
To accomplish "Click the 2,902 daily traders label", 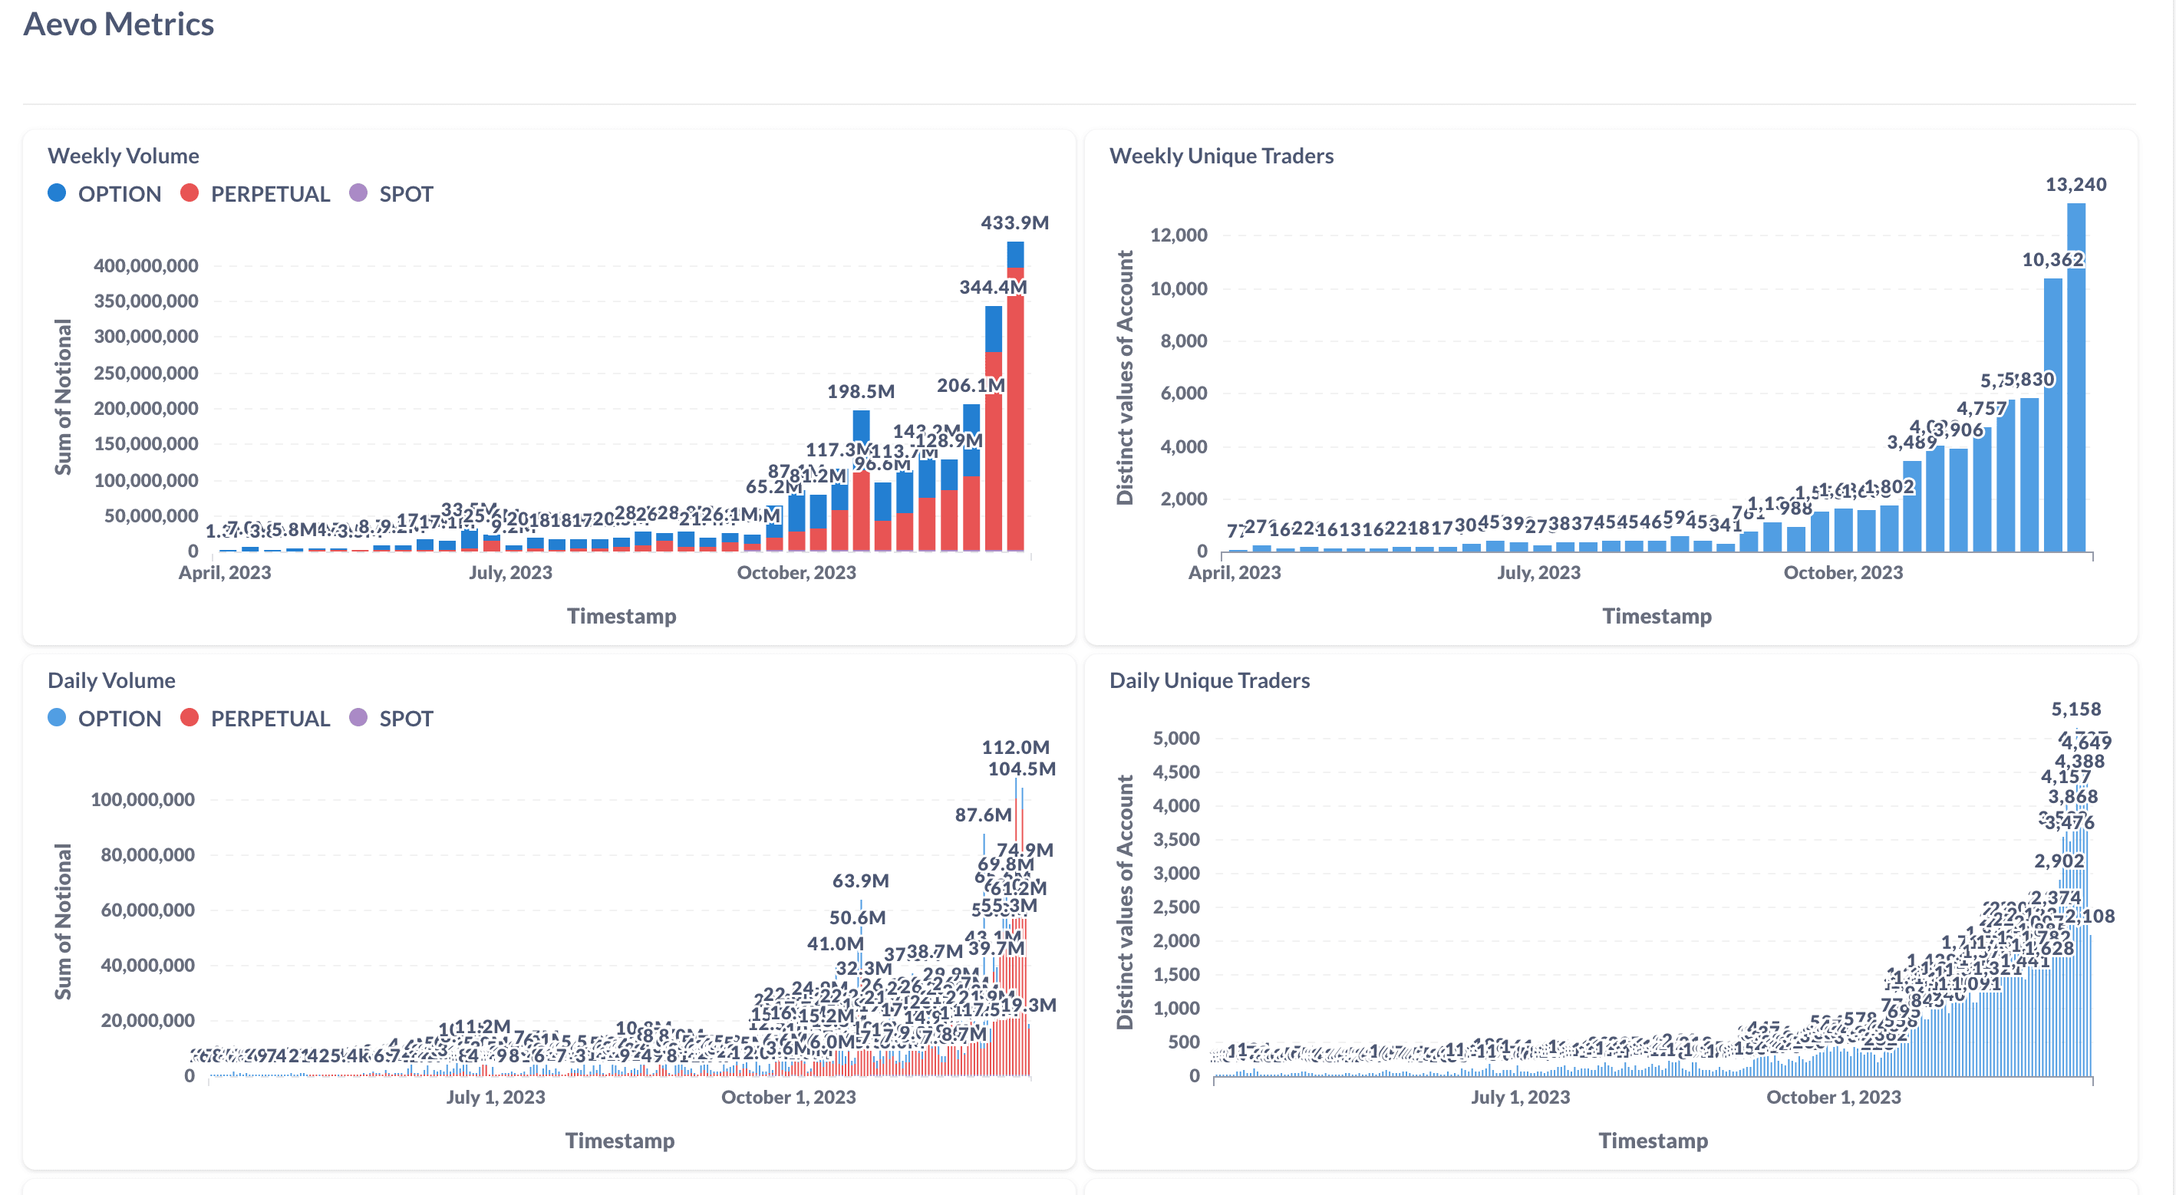I will click(x=2059, y=861).
